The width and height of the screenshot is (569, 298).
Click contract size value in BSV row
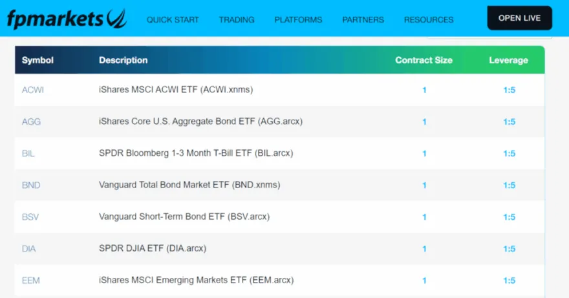[x=424, y=217]
